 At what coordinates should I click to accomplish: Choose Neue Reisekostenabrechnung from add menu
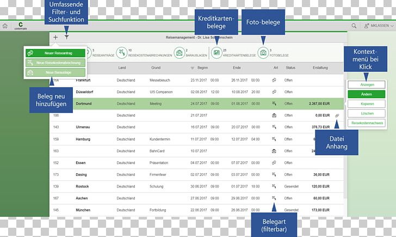55,63
